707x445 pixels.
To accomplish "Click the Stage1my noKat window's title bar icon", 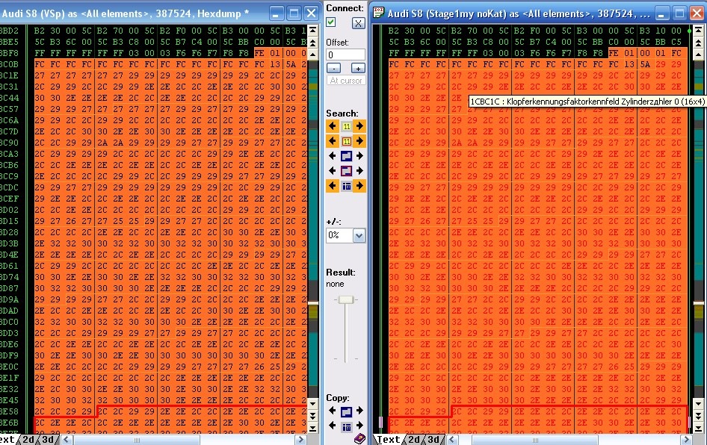I will (378, 13).
